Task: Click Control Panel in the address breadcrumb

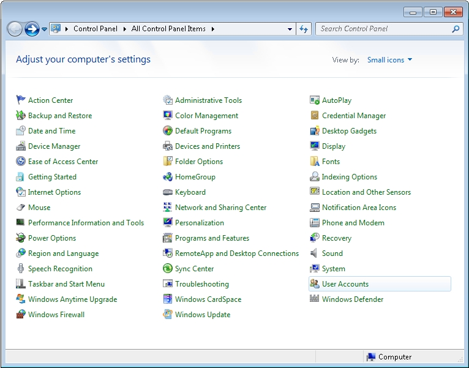Action: coord(96,29)
